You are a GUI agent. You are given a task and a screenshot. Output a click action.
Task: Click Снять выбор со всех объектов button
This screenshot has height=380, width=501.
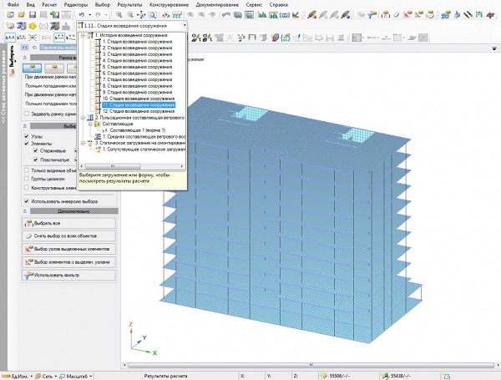(68, 236)
